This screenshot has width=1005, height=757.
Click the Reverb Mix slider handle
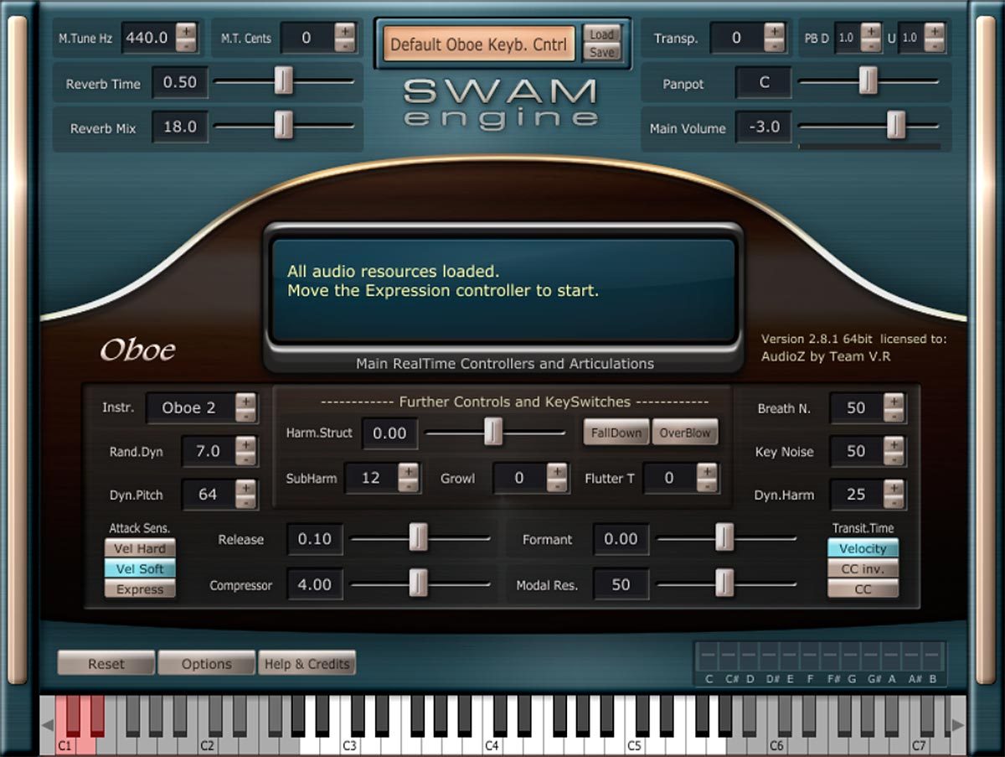[x=285, y=126]
